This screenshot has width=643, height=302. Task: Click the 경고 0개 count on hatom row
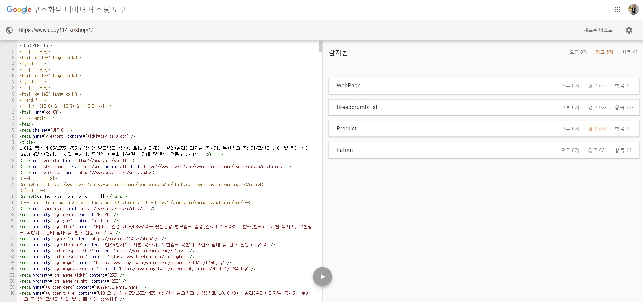point(597,150)
